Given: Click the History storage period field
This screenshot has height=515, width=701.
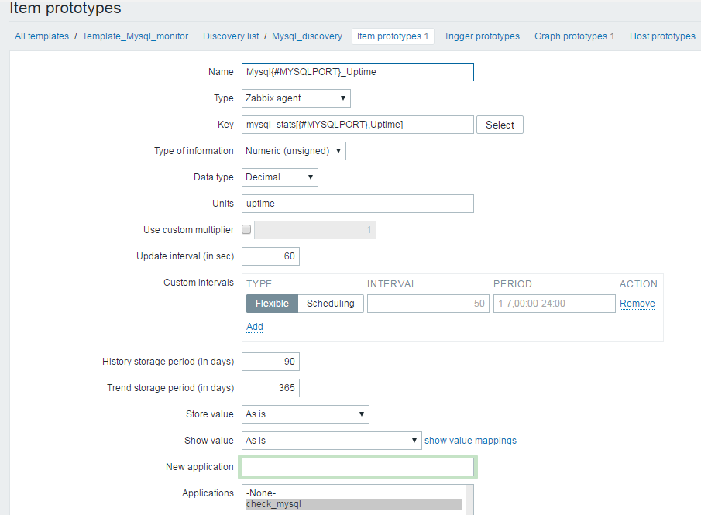Looking at the screenshot, I should [x=270, y=362].
